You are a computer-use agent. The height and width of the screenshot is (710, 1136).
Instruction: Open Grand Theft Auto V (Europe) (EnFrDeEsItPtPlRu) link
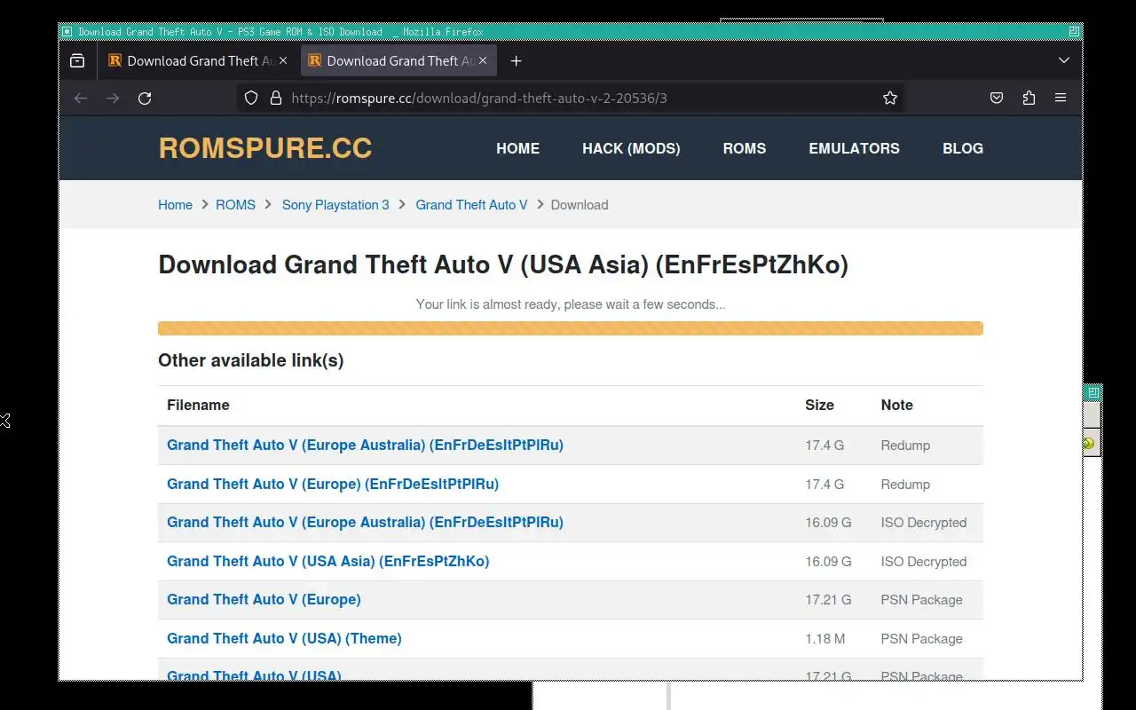(333, 485)
